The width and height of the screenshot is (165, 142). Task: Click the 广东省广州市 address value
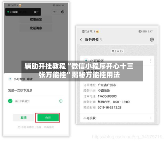click(x=107, y=85)
